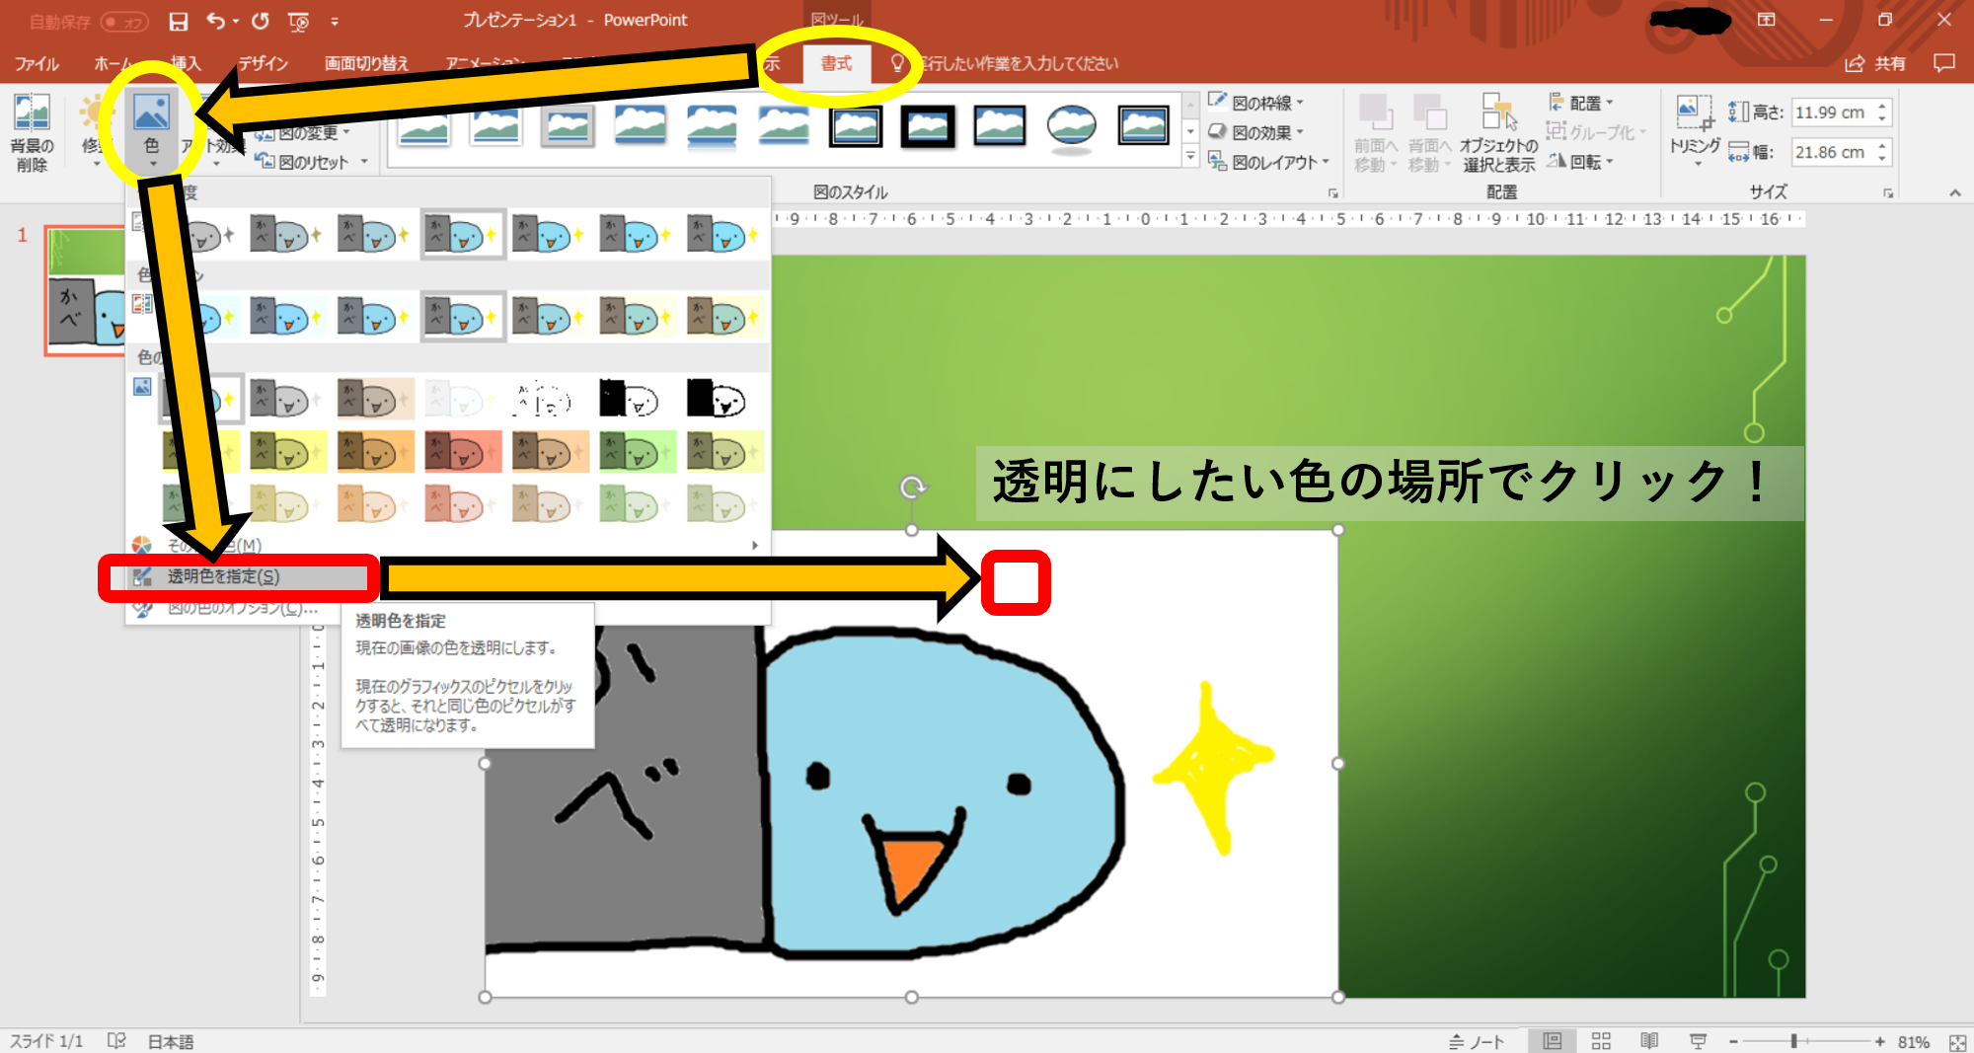The width and height of the screenshot is (1974, 1053).
Task: Click 共有 share button
Action: point(1876,63)
